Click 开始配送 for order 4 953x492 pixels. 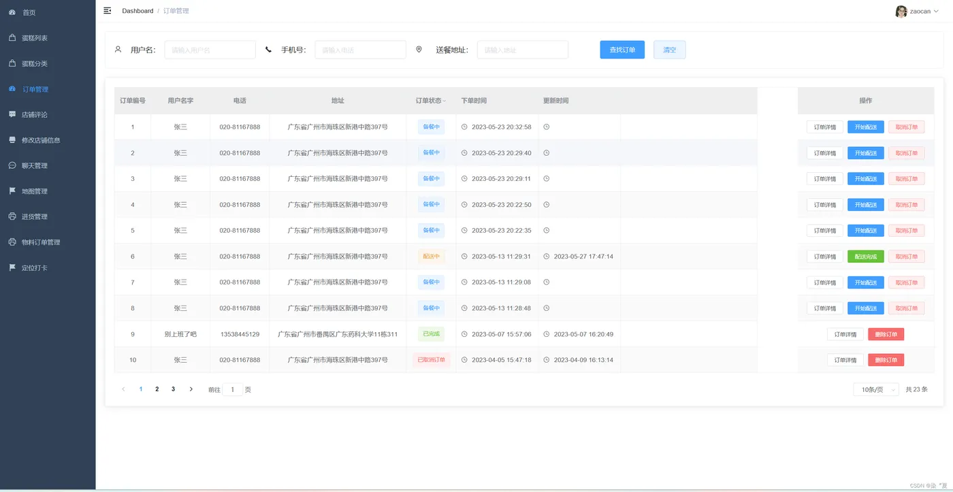866,205
